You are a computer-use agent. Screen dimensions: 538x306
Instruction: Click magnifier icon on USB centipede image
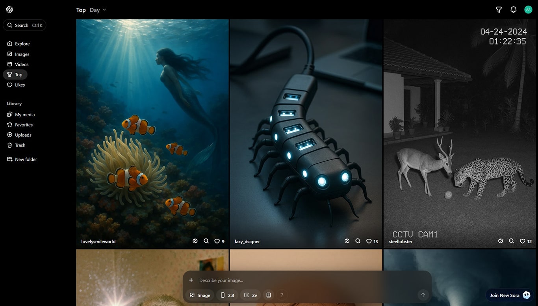coord(358,241)
